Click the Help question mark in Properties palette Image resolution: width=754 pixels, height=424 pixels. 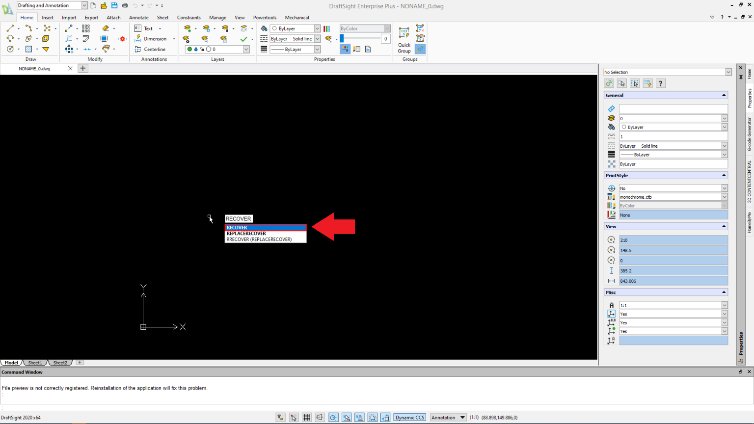click(x=660, y=83)
